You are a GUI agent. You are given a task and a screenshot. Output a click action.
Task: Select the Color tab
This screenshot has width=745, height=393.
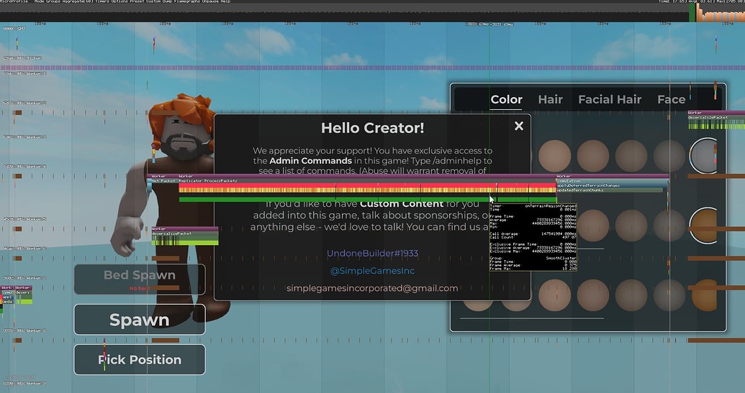click(x=506, y=100)
